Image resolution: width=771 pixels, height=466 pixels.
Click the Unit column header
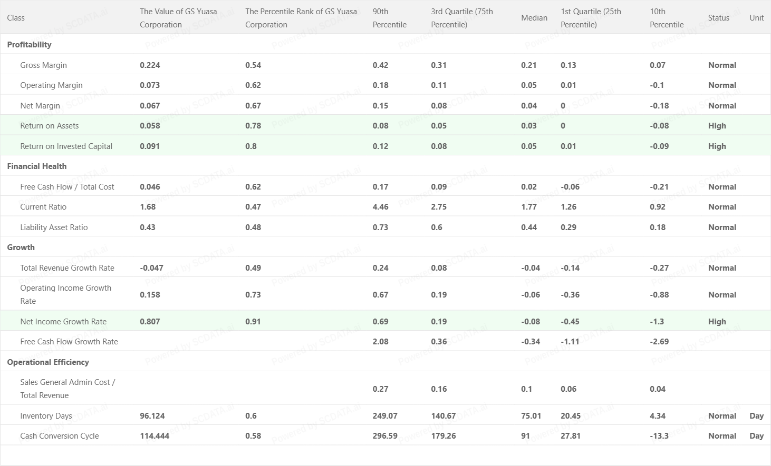(x=756, y=18)
